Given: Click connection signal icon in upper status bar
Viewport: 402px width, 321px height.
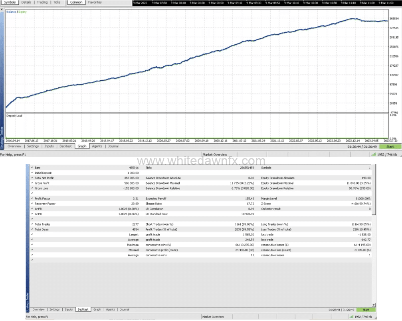Looking at the screenshot, I should (x=374, y=155).
